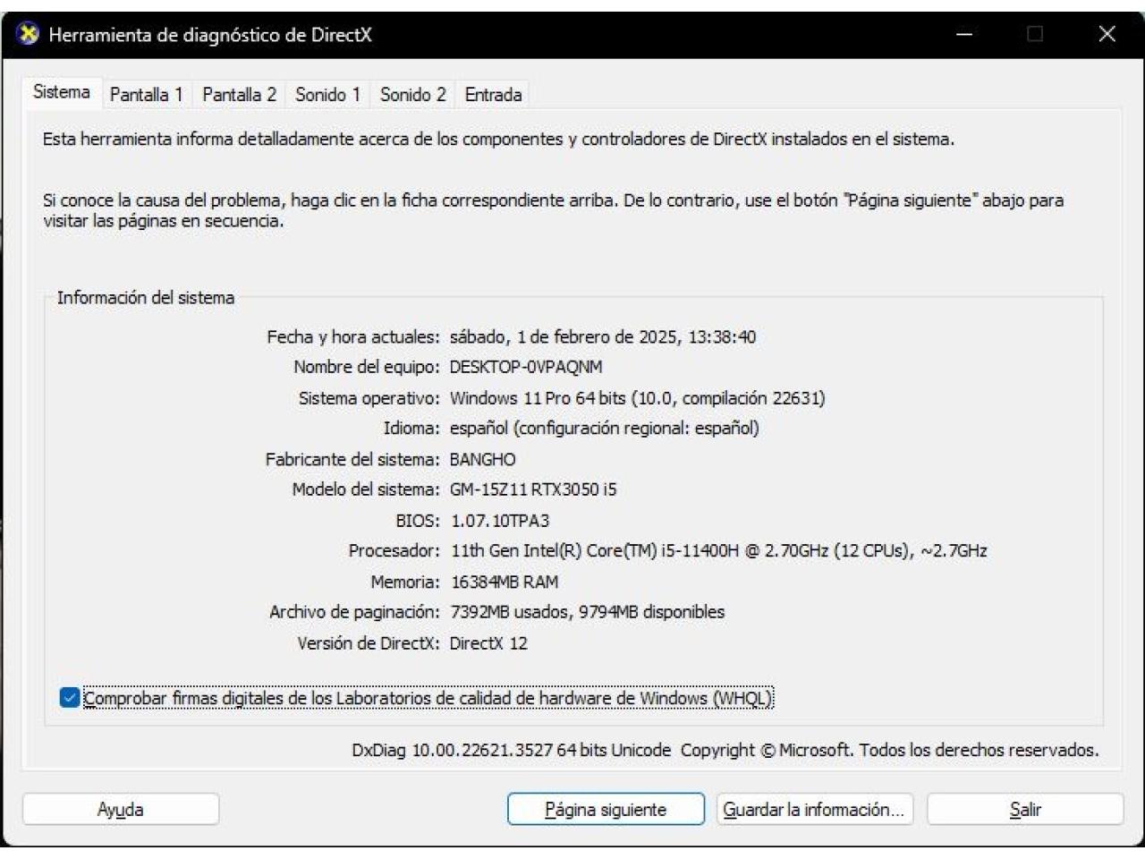Click the DirectX 12 version value
Viewport: 1145px width, 859px height.
click(x=488, y=643)
